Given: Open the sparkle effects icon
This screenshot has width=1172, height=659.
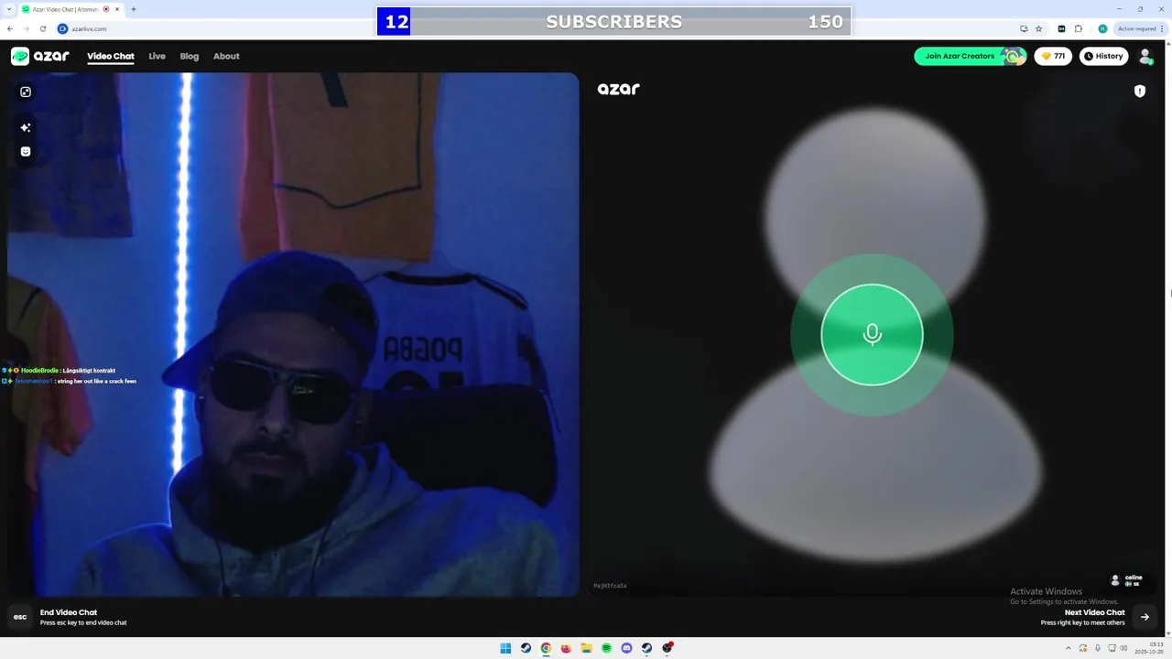Looking at the screenshot, I should pos(26,127).
